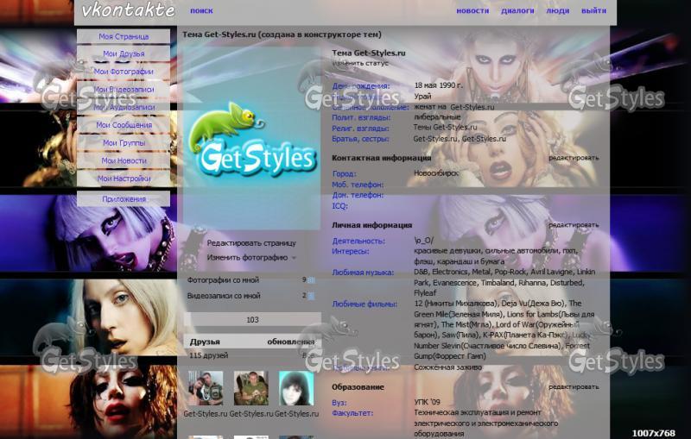The height and width of the screenshot is (439, 691).
Task: Click редактировать next to Образование
Action: click(573, 387)
